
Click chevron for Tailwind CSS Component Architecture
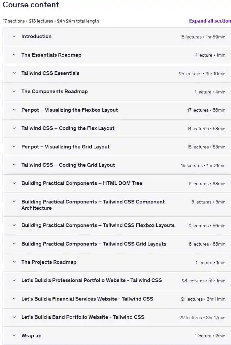pos(14,201)
